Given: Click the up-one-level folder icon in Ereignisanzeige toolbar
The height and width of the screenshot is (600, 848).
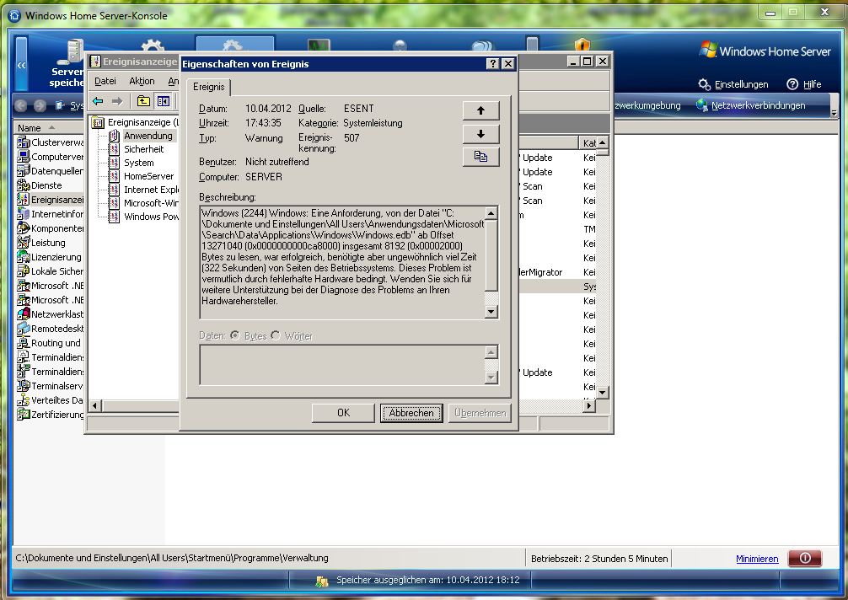Looking at the screenshot, I should coord(143,101).
